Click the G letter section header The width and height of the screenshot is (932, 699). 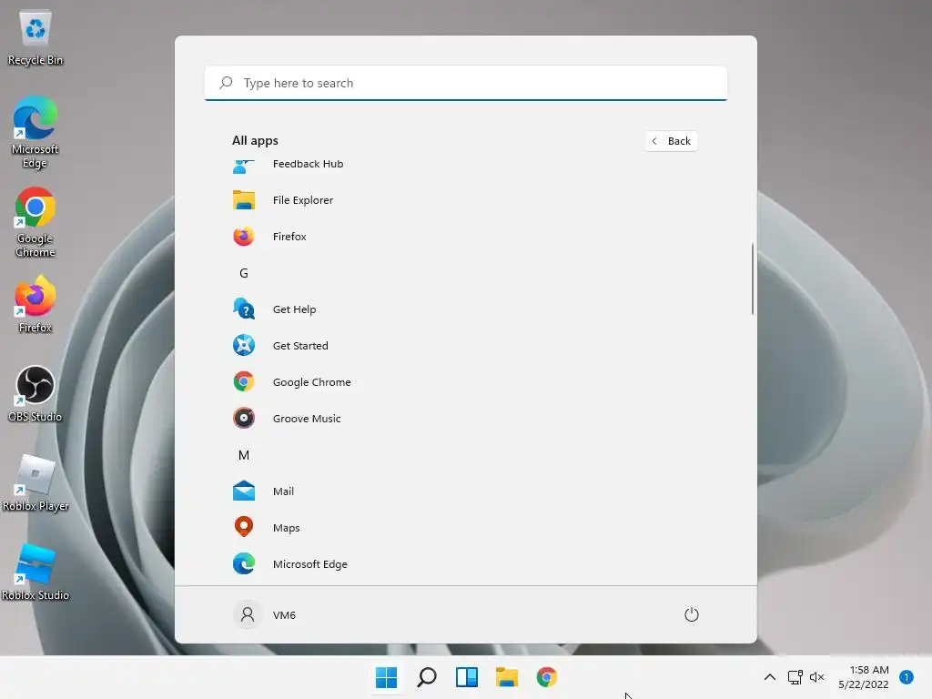[244, 273]
